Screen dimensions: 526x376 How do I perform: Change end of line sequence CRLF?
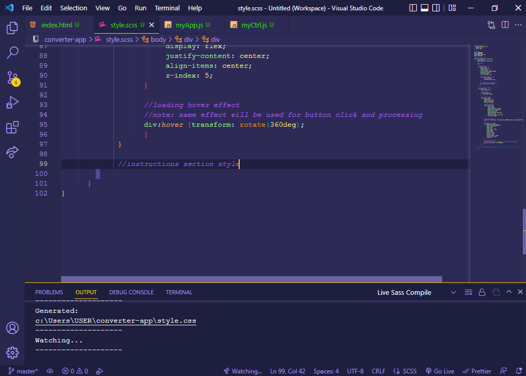click(x=378, y=371)
